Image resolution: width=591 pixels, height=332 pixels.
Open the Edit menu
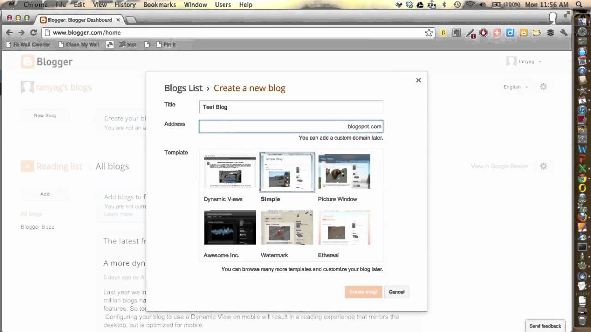point(79,5)
